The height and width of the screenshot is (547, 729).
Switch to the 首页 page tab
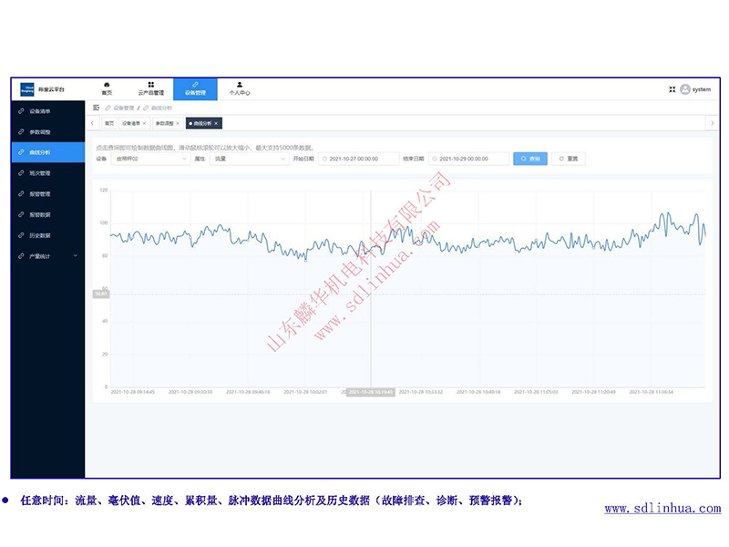tap(109, 123)
